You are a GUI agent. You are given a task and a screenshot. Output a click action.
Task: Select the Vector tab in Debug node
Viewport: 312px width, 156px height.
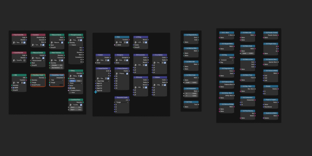73,81
